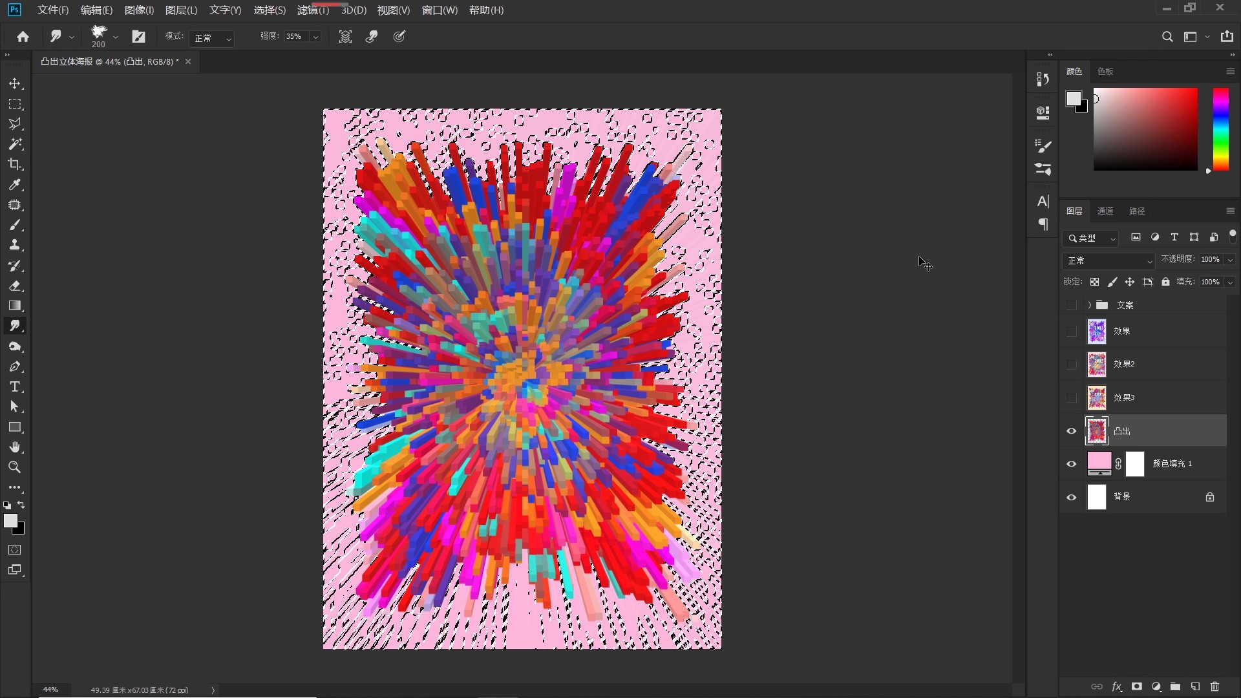1241x698 pixels.
Task: Select the Crop tool
Action: 15,164
